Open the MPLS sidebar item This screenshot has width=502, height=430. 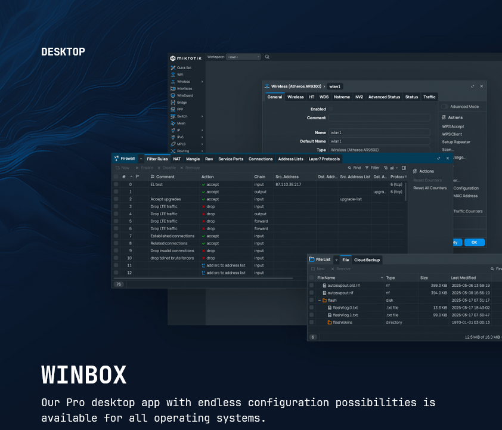point(178,144)
